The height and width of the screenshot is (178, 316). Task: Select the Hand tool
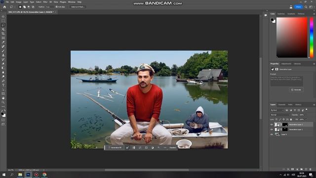click(x=3, y=98)
